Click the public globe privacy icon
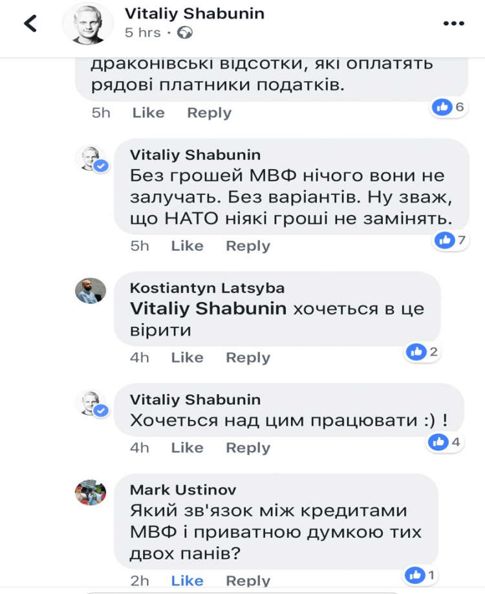The width and height of the screenshot is (485, 594). 185,33
